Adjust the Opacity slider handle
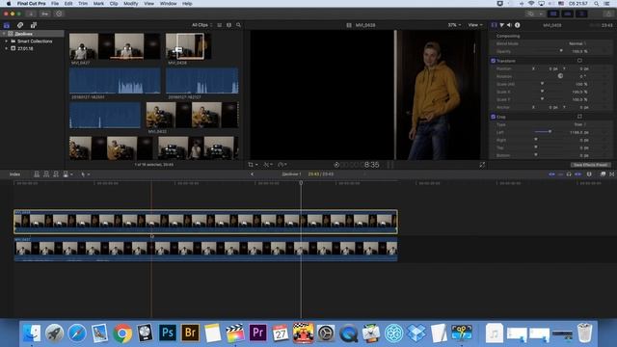The height and width of the screenshot is (347, 617). tap(561, 51)
